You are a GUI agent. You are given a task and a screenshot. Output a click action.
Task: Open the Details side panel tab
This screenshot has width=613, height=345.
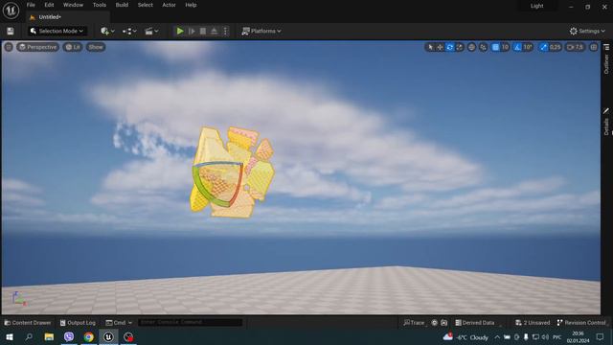(x=606, y=123)
